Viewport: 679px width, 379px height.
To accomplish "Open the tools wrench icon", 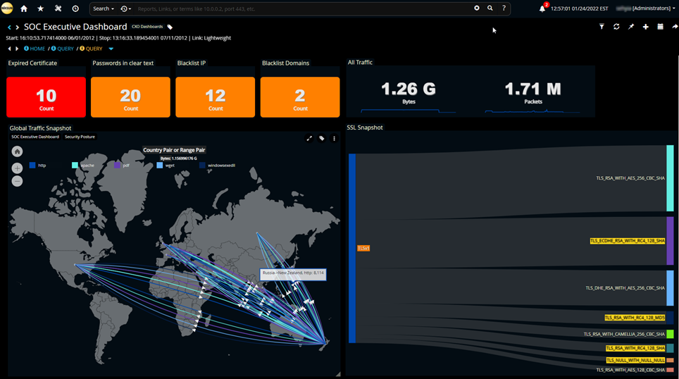I will pyautogui.click(x=58, y=8).
